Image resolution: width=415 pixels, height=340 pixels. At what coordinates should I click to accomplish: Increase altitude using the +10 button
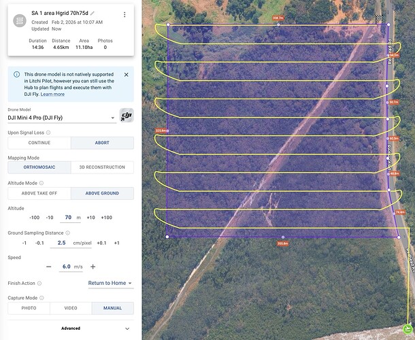point(91,218)
